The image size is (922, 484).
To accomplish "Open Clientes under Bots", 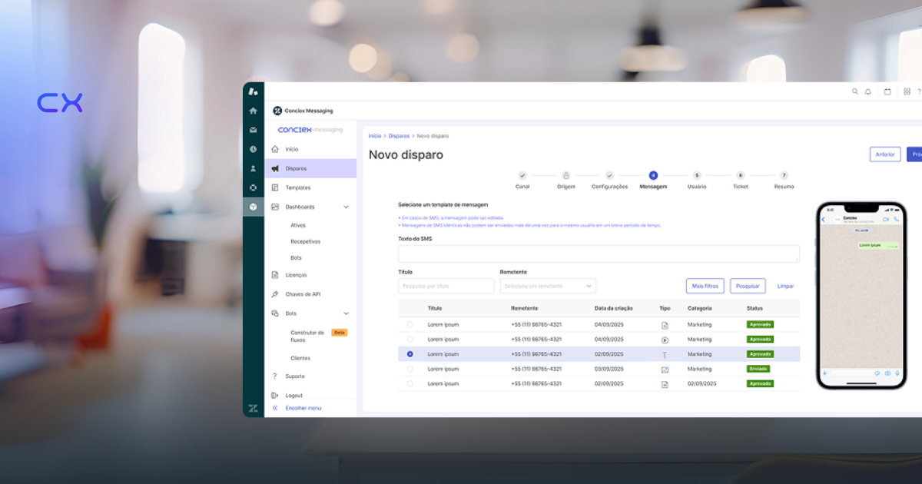I will coord(300,358).
